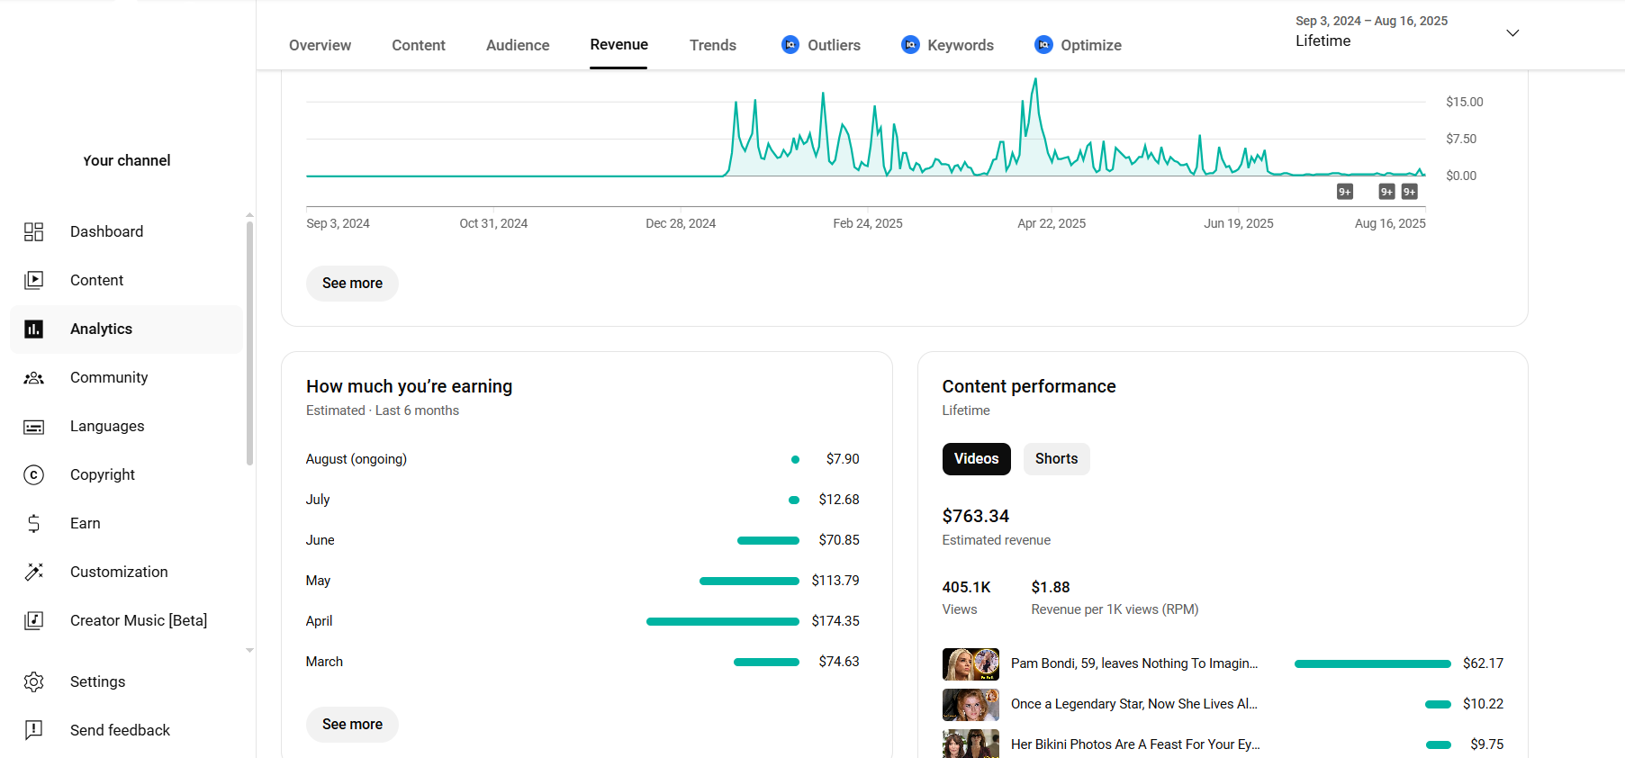Viewport: 1625px width, 758px height.
Task: Click the Earn dollar sign icon
Action: [x=33, y=524]
